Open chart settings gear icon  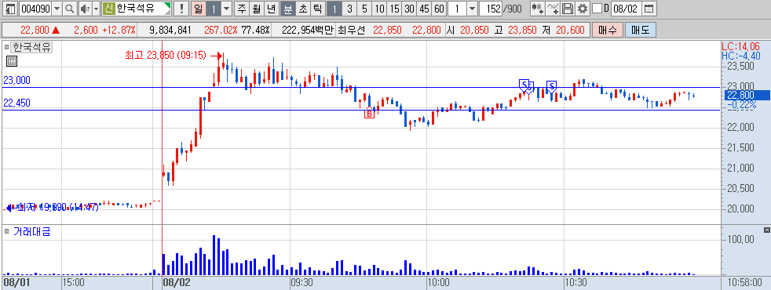583,9
